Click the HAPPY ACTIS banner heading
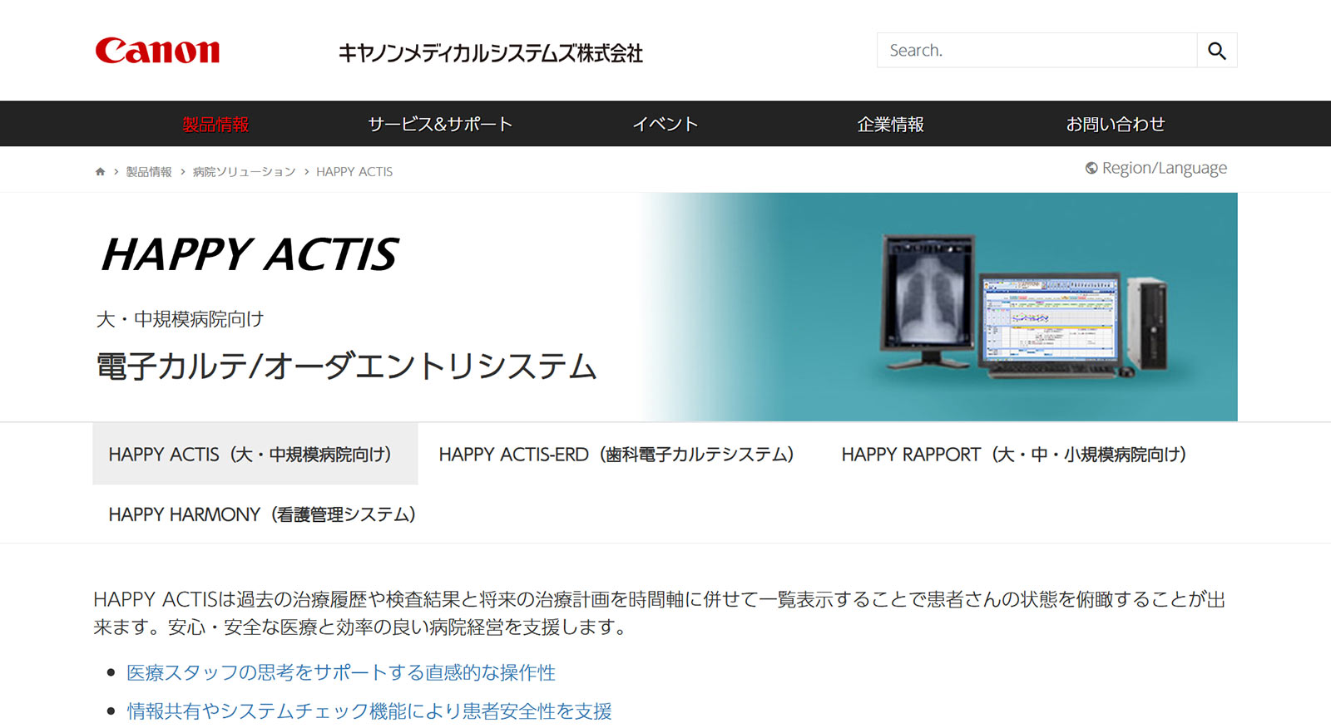The image size is (1331, 728). click(x=250, y=254)
